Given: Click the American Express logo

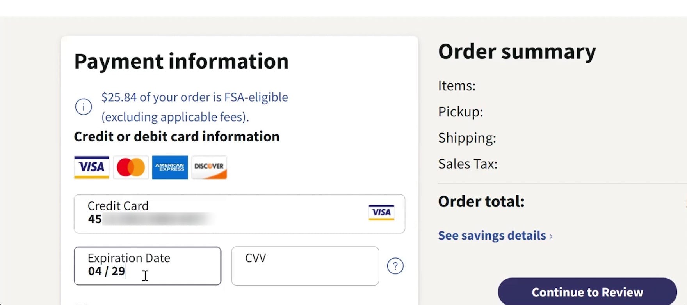Looking at the screenshot, I should pos(170,167).
